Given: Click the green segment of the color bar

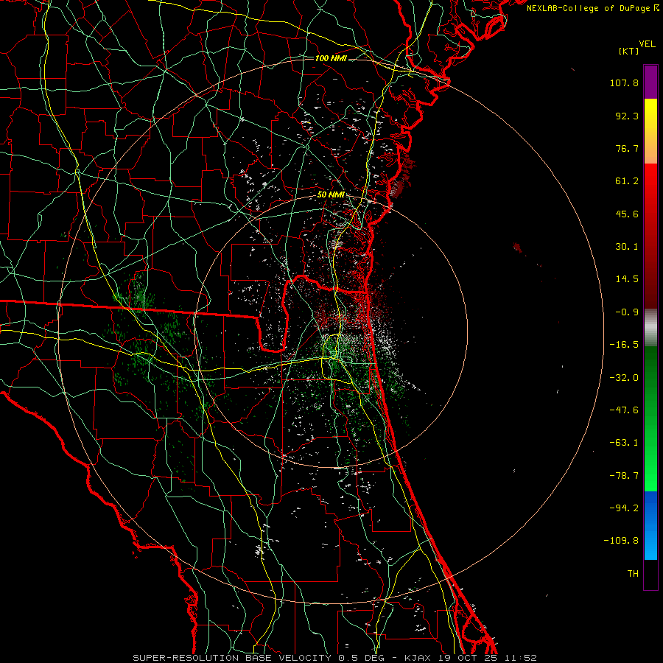Looking at the screenshot, I should pos(650,418).
